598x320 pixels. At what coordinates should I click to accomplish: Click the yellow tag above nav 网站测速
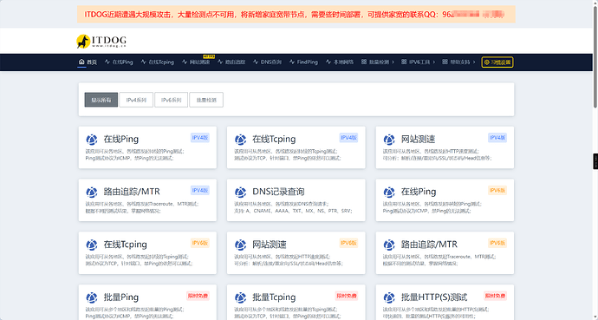(209, 56)
